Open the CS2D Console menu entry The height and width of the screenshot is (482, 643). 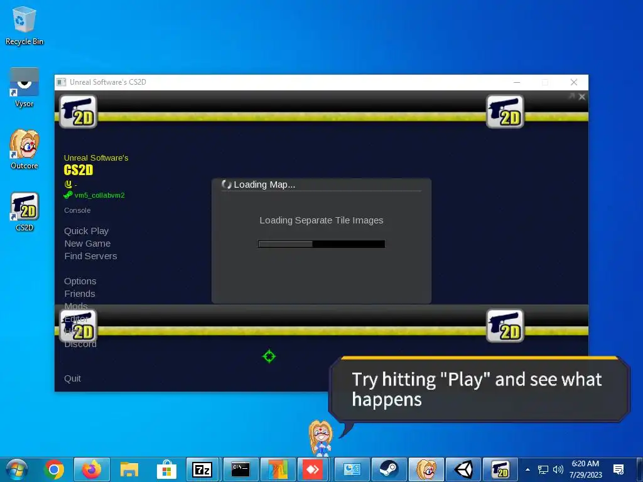[77, 210]
